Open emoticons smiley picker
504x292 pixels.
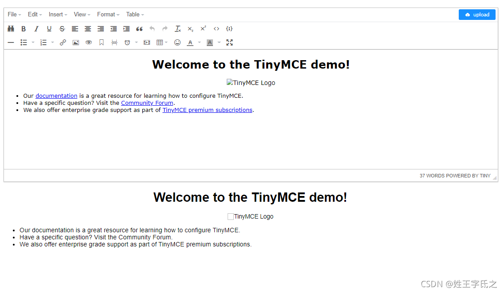177,42
